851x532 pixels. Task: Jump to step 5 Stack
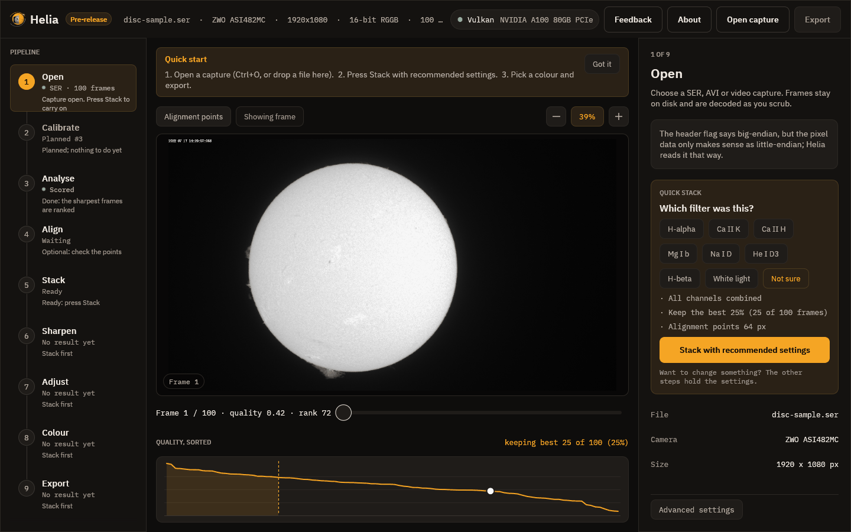point(73,291)
